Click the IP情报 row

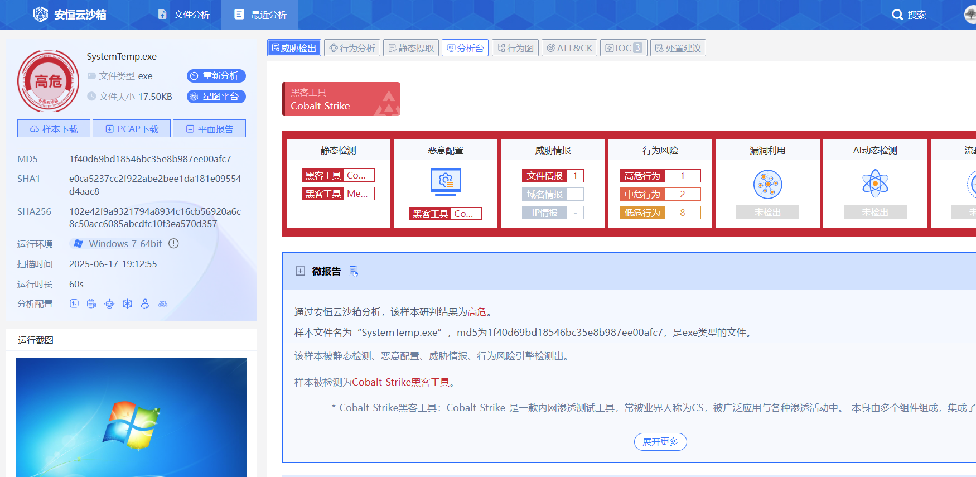(x=553, y=213)
